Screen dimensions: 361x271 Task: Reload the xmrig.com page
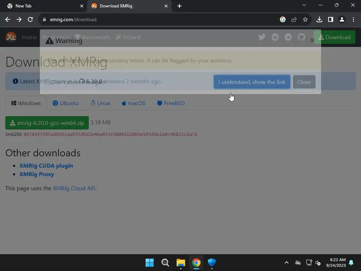pos(30,20)
